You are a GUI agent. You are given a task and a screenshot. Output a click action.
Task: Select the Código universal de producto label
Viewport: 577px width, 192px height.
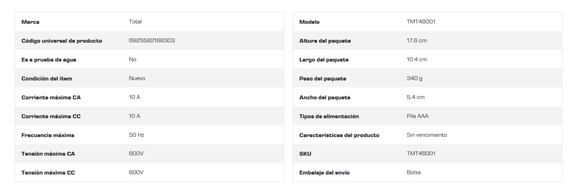62,41
